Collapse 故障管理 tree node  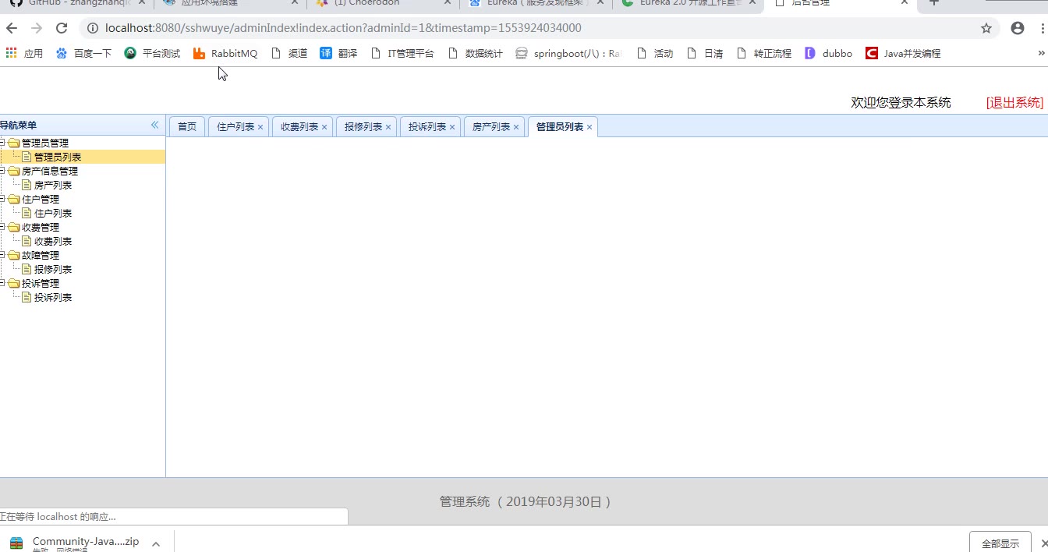click(2, 255)
